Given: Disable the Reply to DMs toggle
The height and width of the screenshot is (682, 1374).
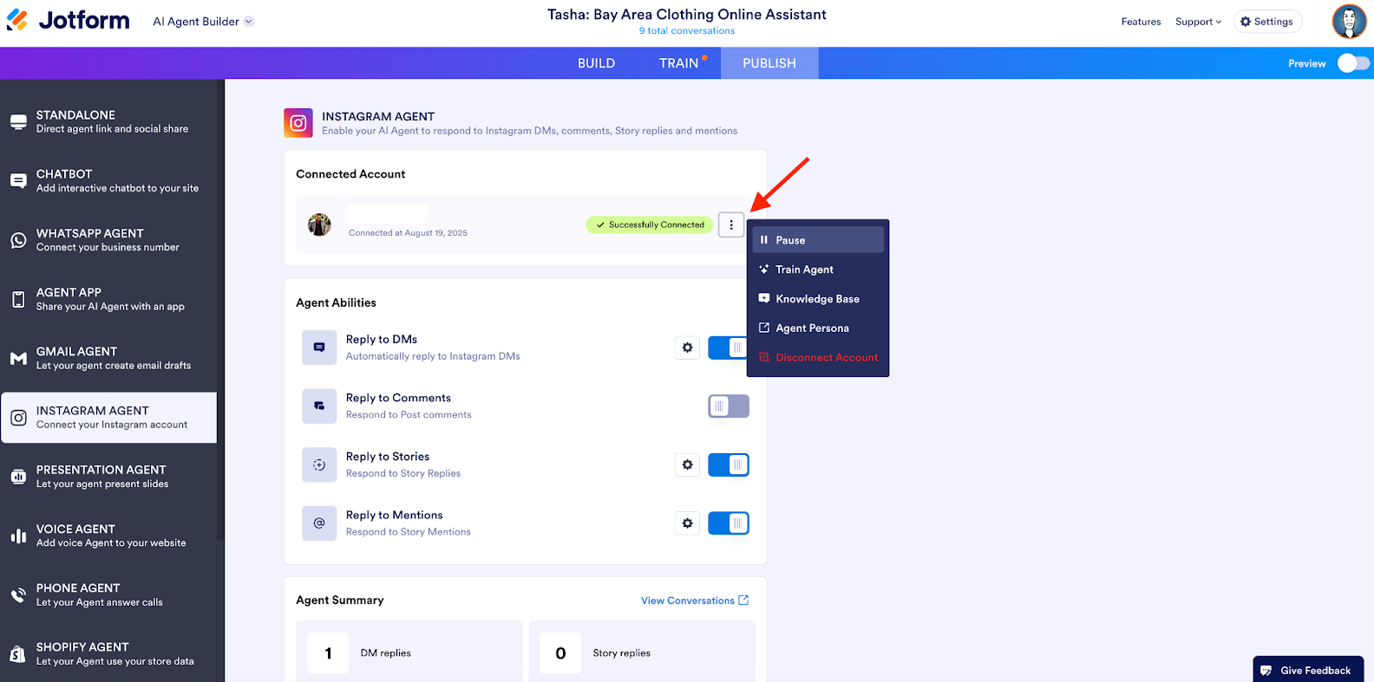Looking at the screenshot, I should (729, 347).
